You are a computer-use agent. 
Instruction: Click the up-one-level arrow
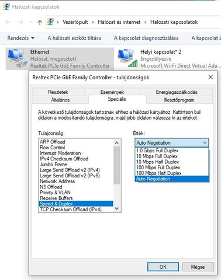40,22
